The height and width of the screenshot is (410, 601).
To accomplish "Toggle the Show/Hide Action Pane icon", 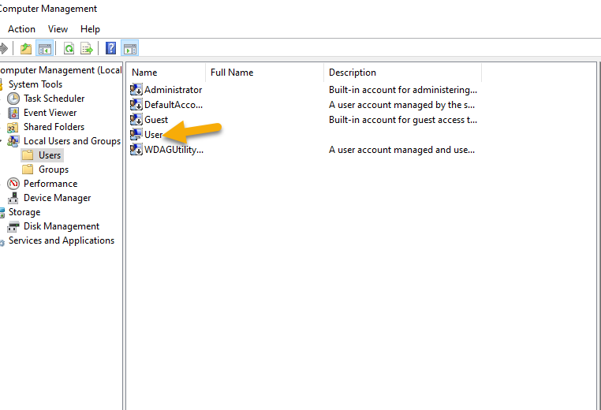I will (x=130, y=49).
